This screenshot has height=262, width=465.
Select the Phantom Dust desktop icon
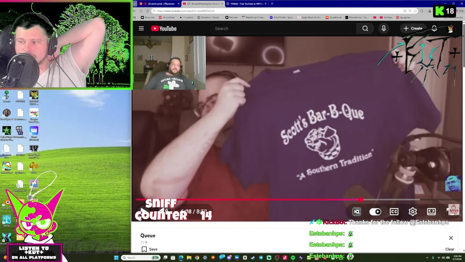coord(7,151)
